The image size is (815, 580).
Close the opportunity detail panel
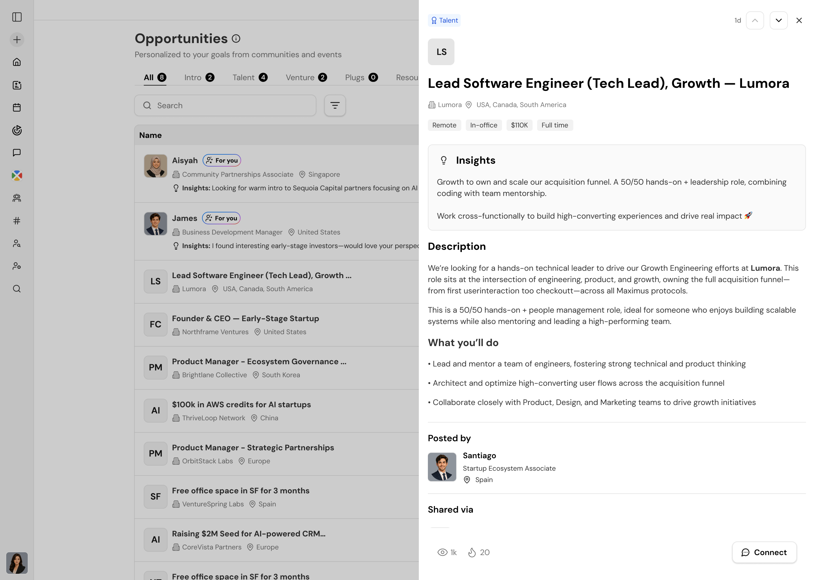pyautogui.click(x=799, y=20)
